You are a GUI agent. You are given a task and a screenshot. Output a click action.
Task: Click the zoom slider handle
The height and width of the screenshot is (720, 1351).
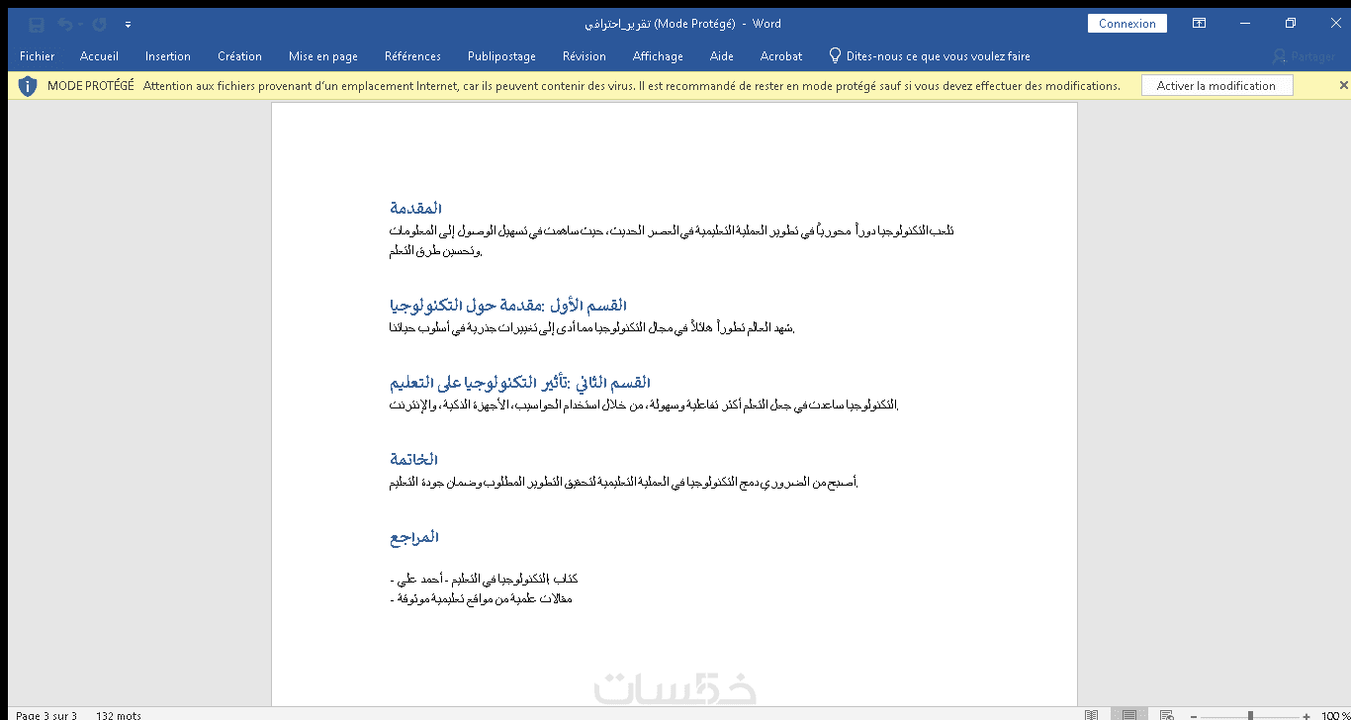point(1250,715)
